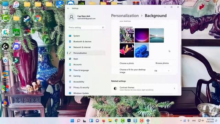Click ENG language indicator in tray
The image size is (220, 124).
[194, 121]
